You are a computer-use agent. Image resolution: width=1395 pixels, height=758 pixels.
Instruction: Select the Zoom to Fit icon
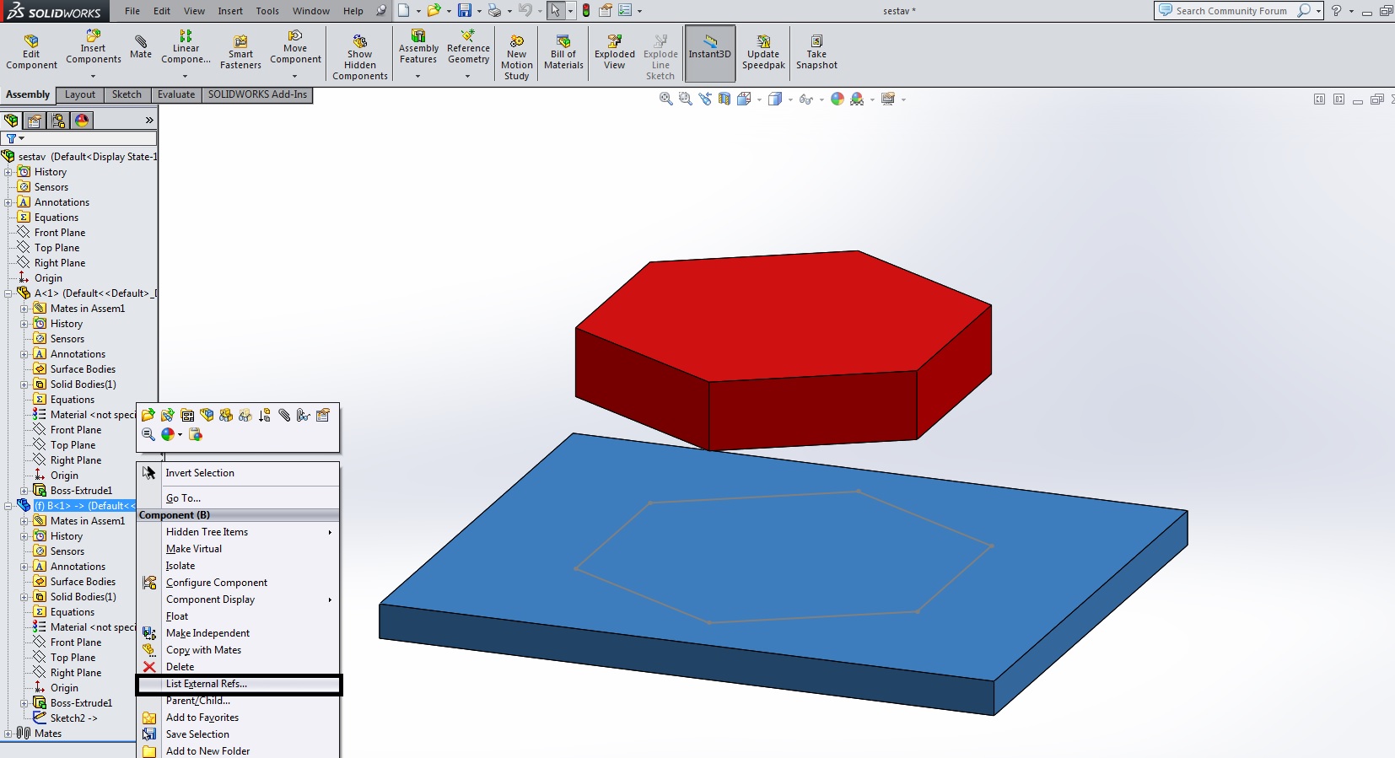coord(665,99)
